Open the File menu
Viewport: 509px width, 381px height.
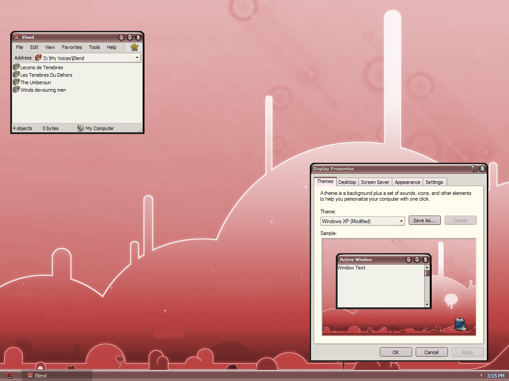[x=19, y=47]
